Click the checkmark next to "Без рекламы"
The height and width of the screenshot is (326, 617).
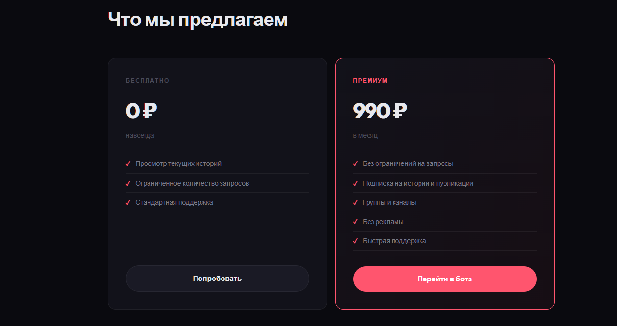[355, 222]
